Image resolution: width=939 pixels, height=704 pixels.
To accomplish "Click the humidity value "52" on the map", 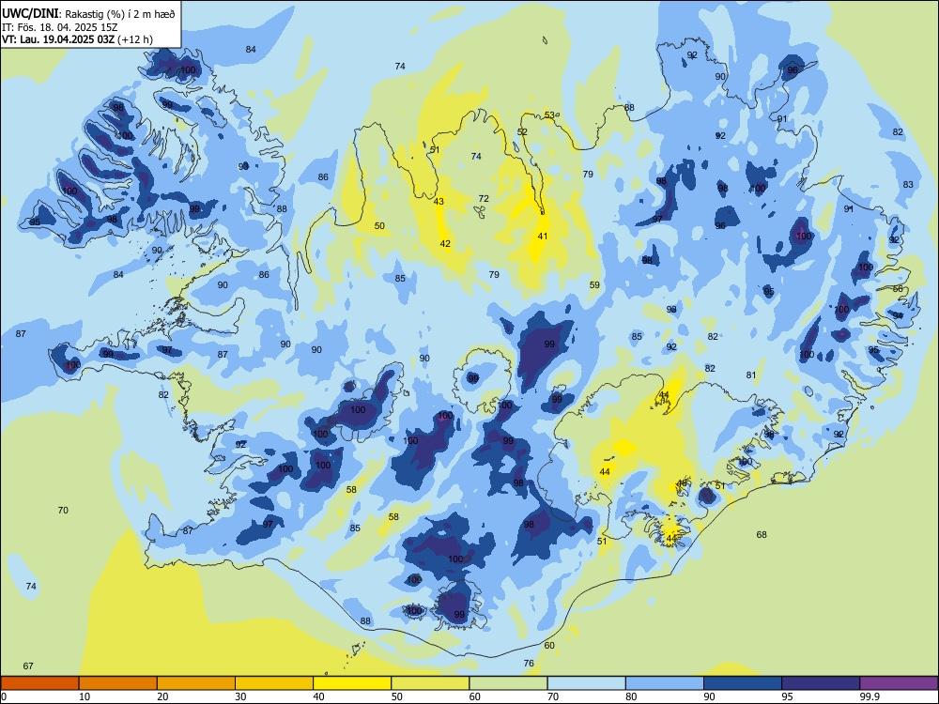I will tap(522, 131).
